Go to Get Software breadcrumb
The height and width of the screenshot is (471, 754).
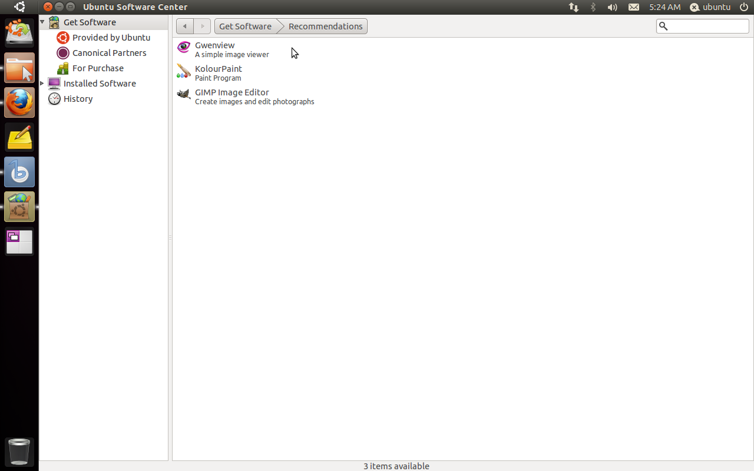[x=245, y=26]
